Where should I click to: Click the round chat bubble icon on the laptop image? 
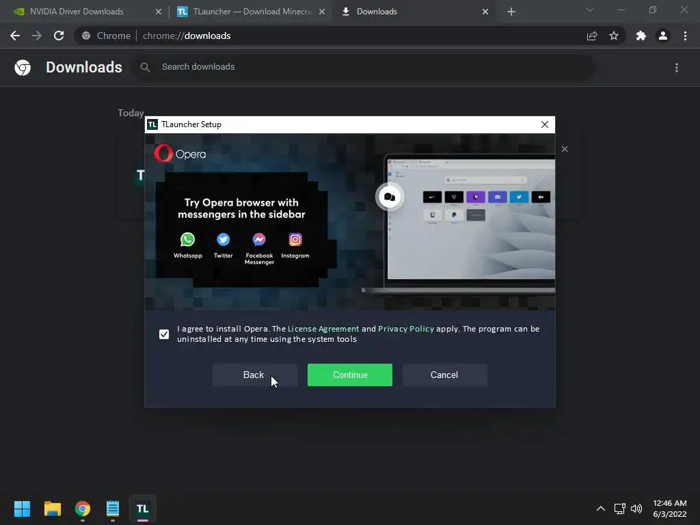pyautogui.click(x=389, y=197)
